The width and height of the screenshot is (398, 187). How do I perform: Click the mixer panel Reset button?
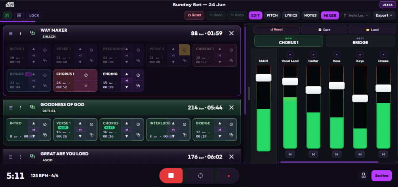coord(276,30)
